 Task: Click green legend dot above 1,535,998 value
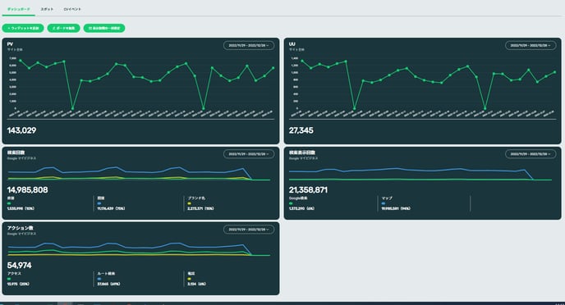tap(9, 203)
